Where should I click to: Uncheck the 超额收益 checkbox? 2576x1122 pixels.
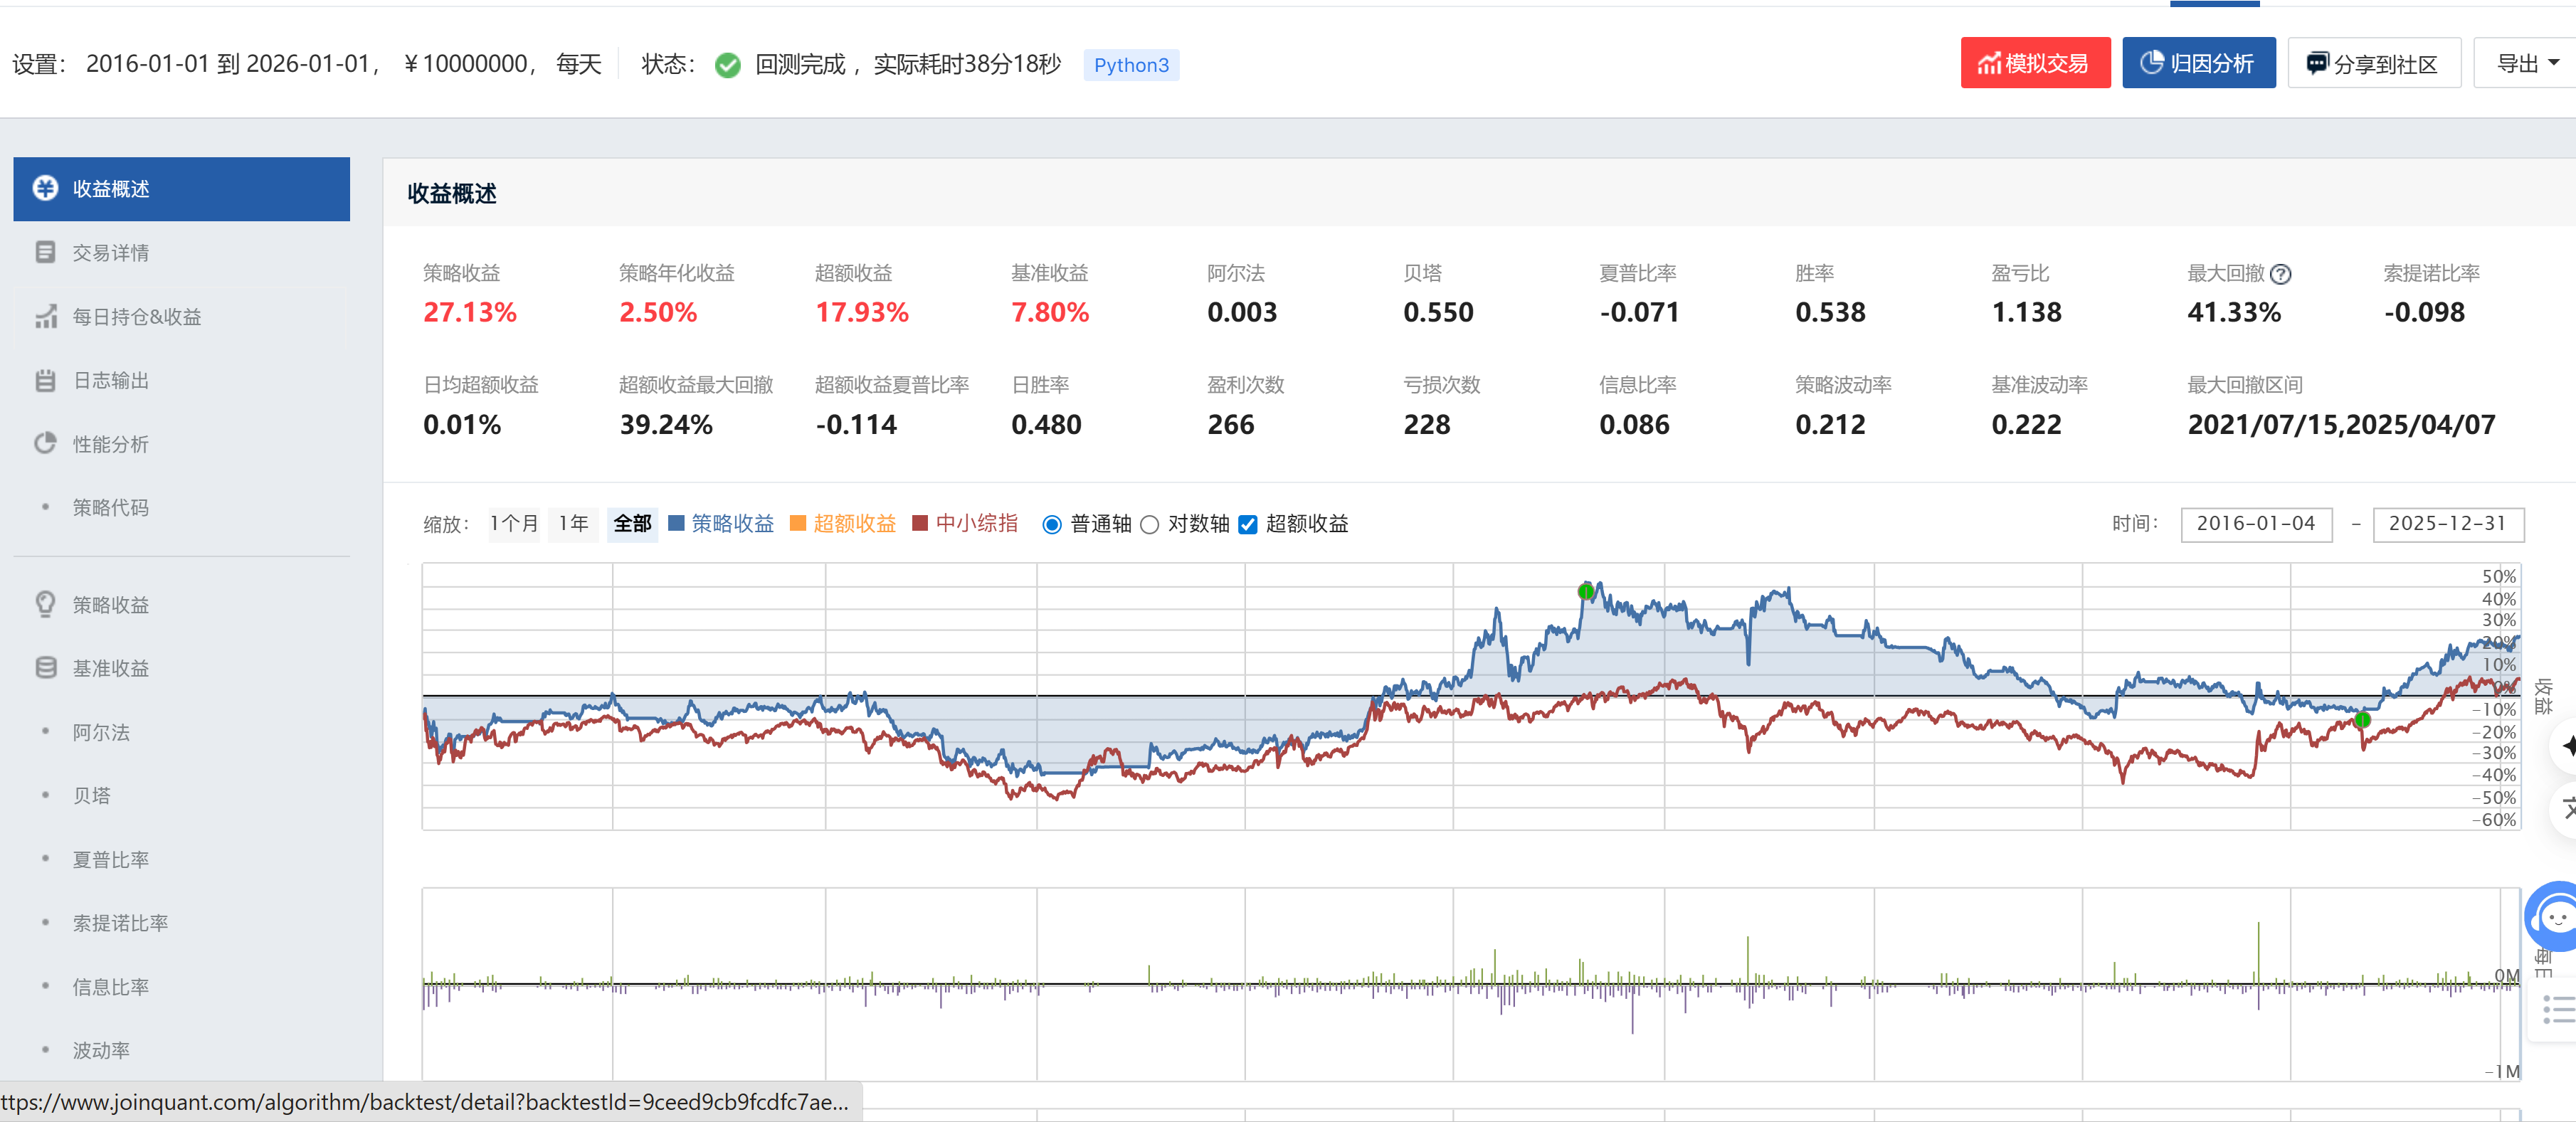point(1248,525)
